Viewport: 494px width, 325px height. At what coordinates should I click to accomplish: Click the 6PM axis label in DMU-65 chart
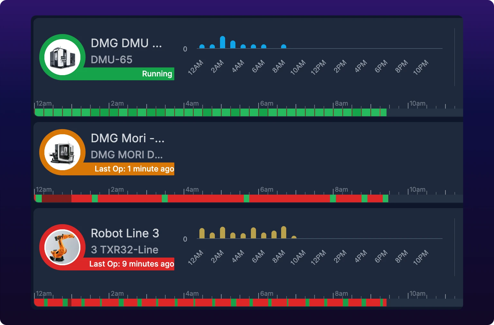coord(381,66)
